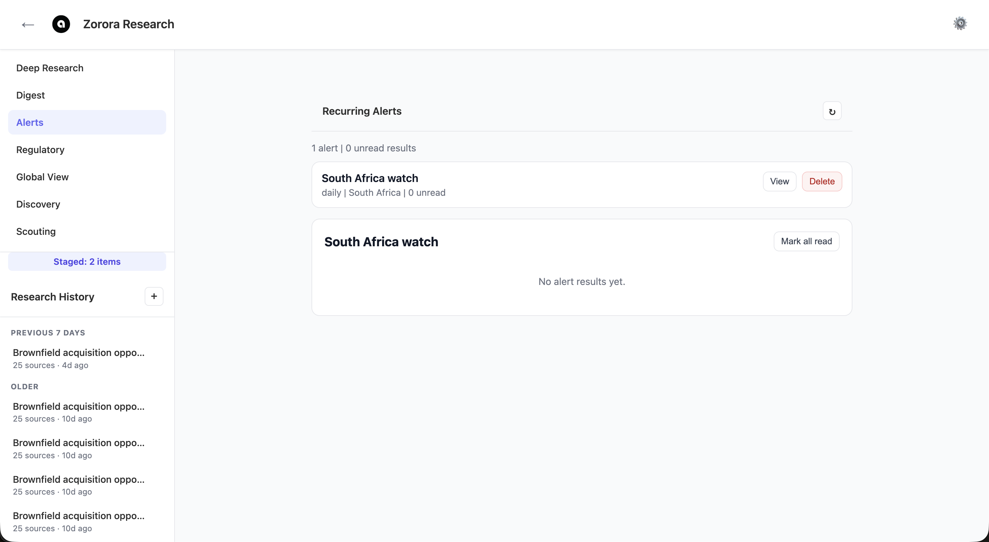Open the Deep Research section
The width and height of the screenshot is (989, 542).
pos(50,68)
